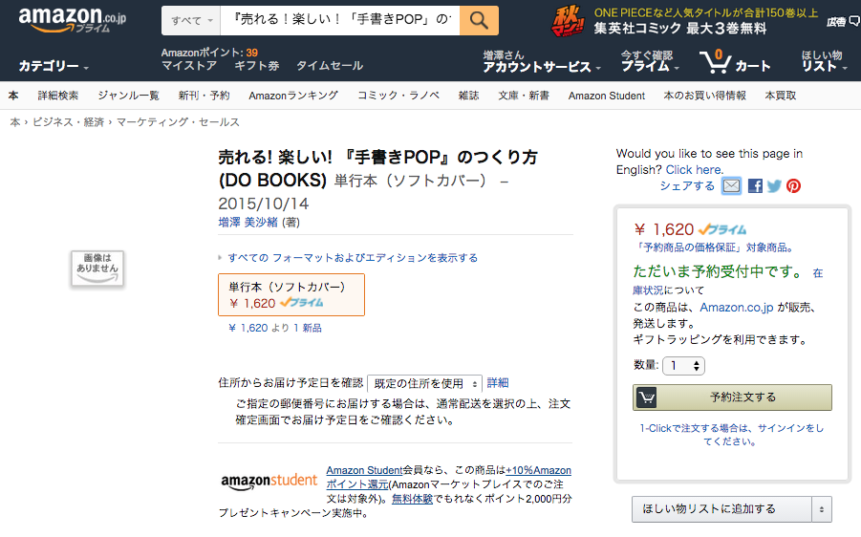Image resolution: width=861 pixels, height=537 pixels.
Task: Open ジャンル一覧 in subnav
Action: click(128, 96)
